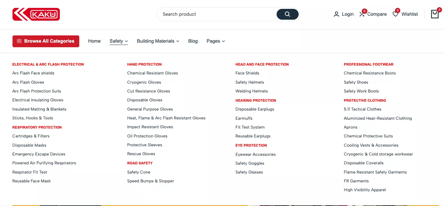This screenshot has width=445, height=206.
Task: Click the Compare arrows icon
Action: coord(362,14)
